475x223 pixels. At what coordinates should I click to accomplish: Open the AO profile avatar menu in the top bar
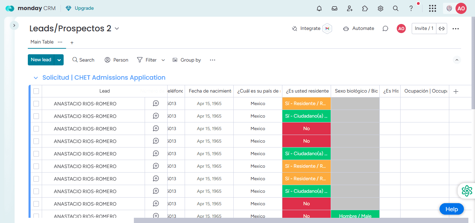pos(461,8)
